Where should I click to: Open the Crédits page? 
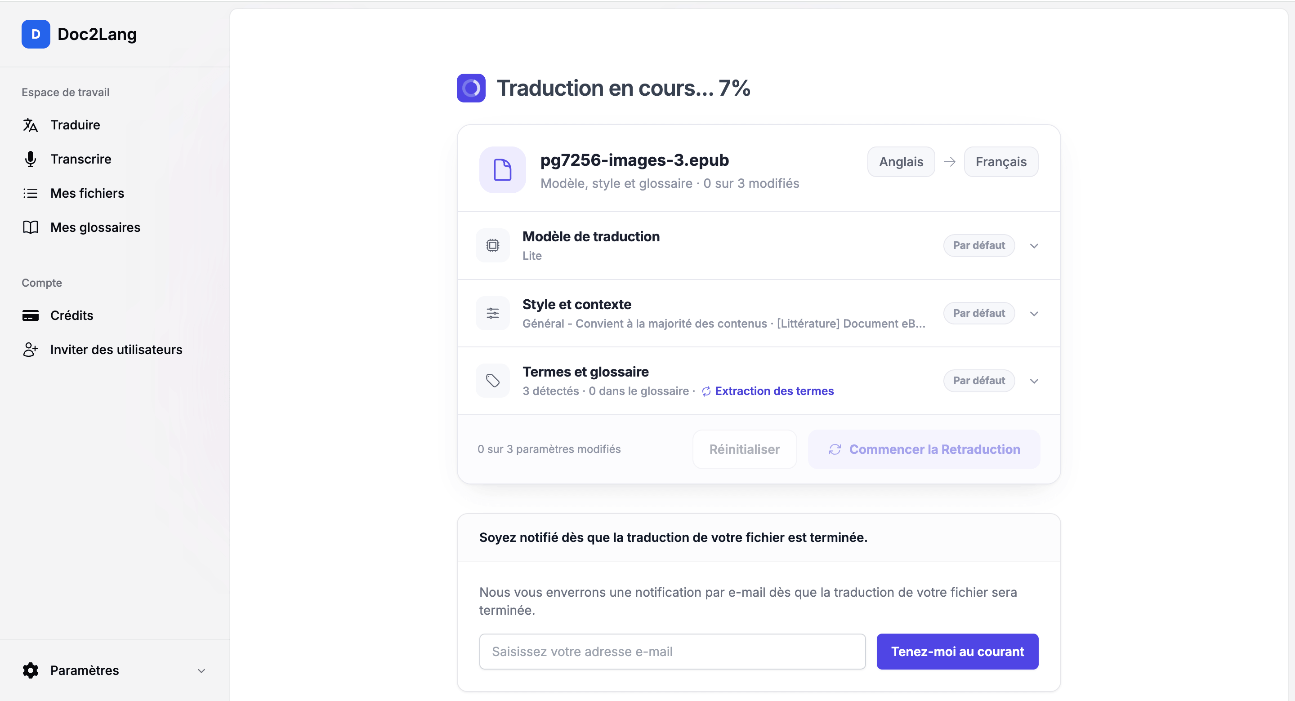point(72,315)
